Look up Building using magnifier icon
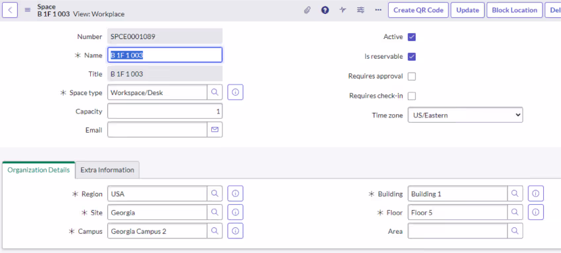Image resolution: width=561 pixels, height=253 pixels. [x=515, y=194]
